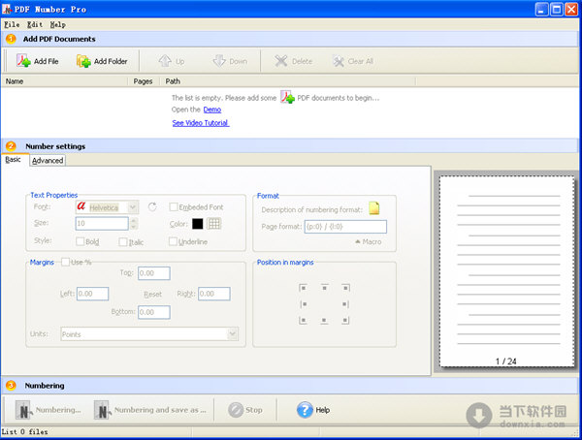
Task: Select bottom-left position in margins
Action: coord(303,320)
